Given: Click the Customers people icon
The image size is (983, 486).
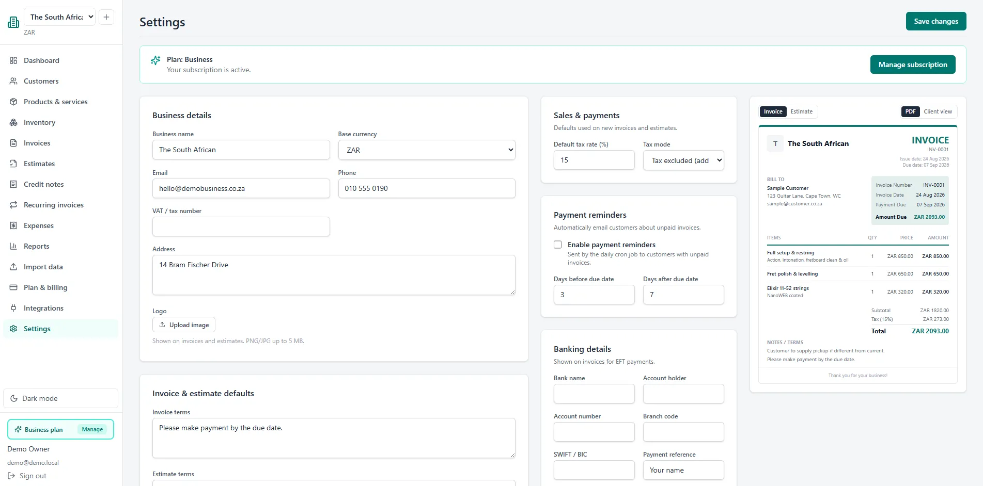Looking at the screenshot, I should [13, 81].
